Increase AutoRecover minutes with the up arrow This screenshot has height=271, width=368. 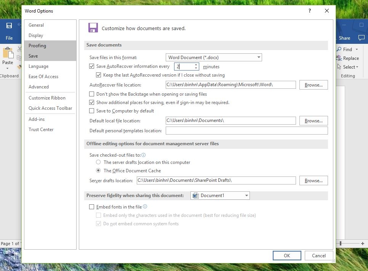click(x=196, y=65)
